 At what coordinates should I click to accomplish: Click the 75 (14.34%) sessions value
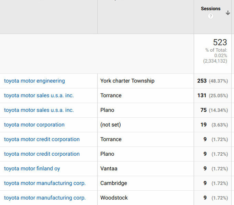pos(214,110)
